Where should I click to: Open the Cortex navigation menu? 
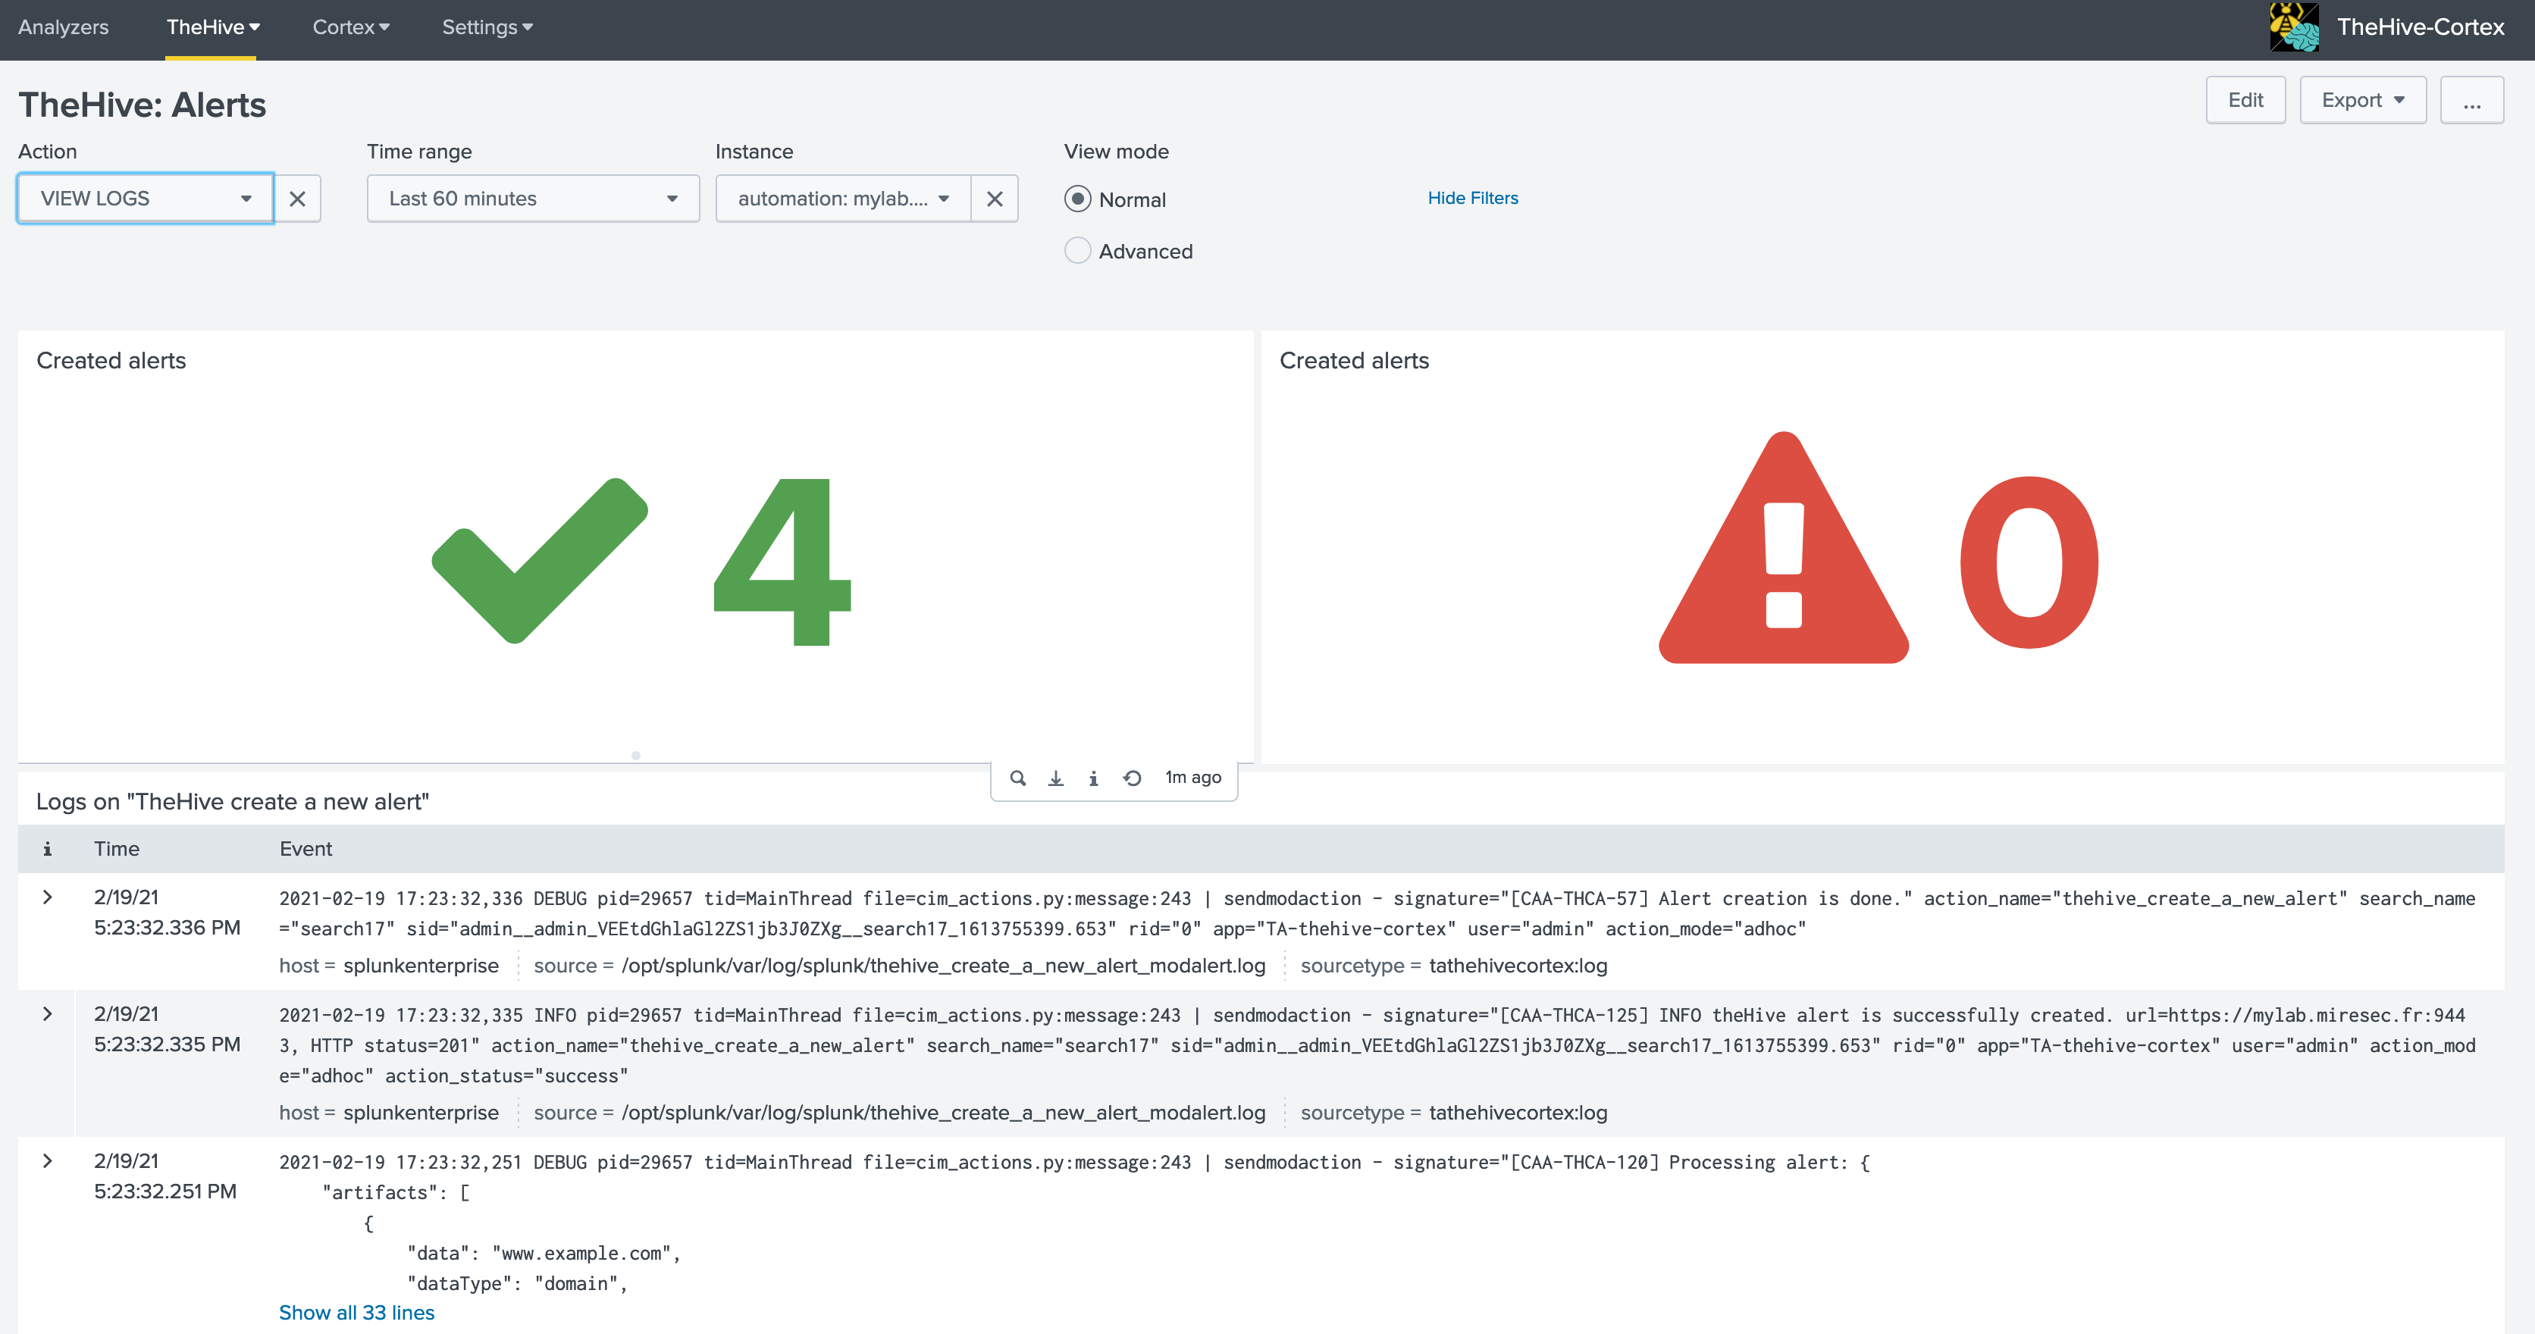pos(350,27)
